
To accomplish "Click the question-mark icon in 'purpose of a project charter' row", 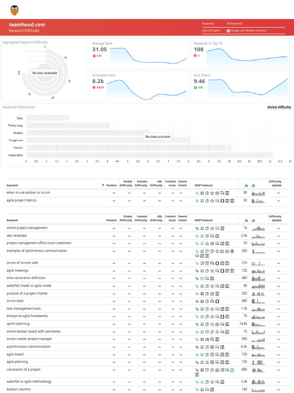I will 207,294.
